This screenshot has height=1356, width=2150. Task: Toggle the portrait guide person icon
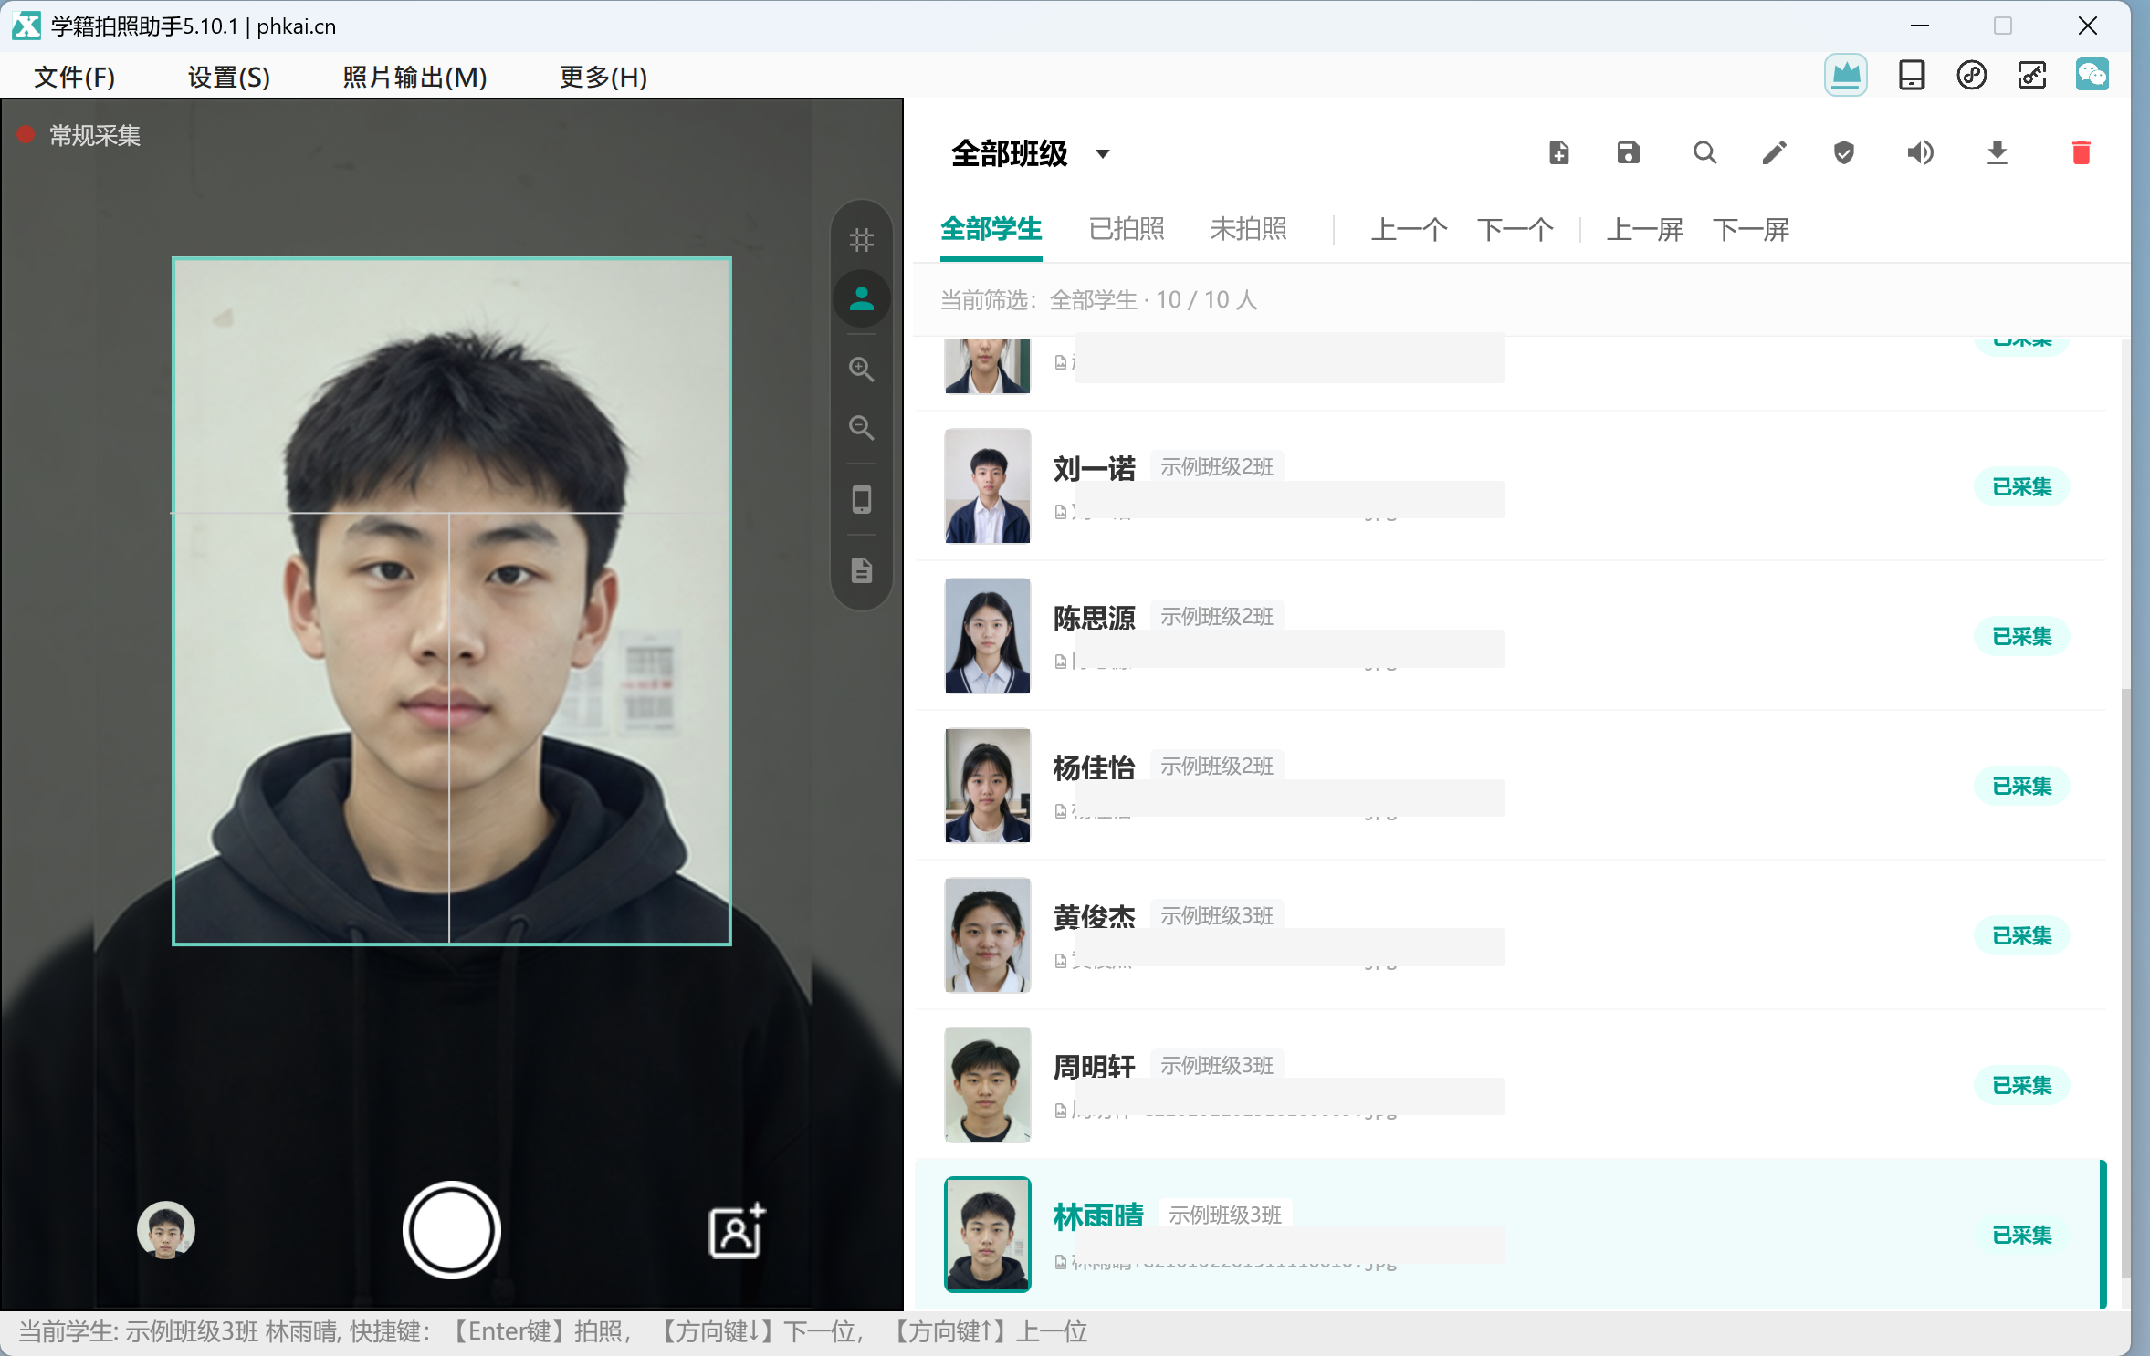861,298
